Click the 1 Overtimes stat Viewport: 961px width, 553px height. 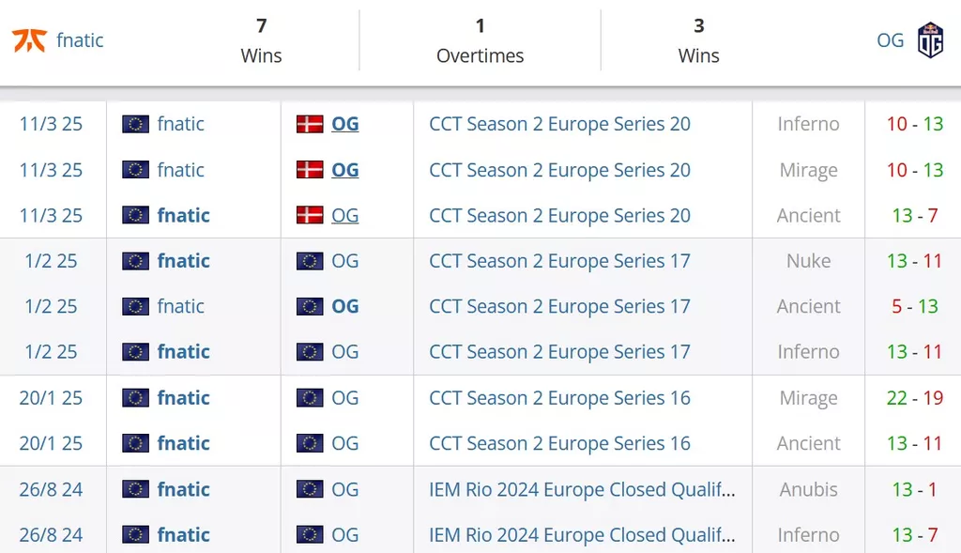tap(480, 40)
